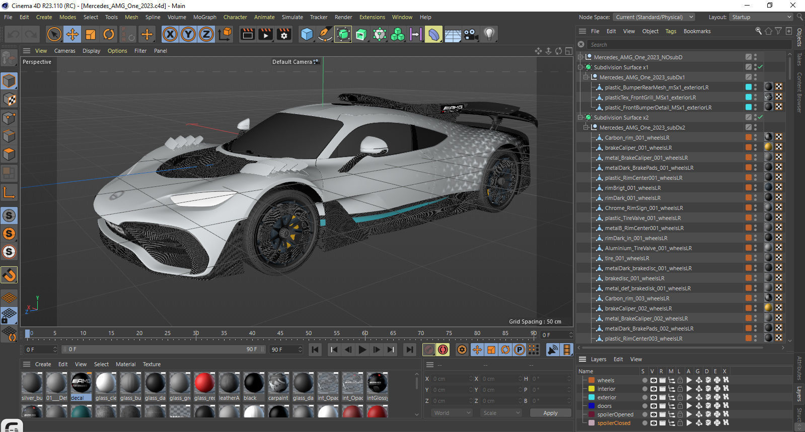Expand Mercedes_AMG_One_2023_NOsubD tree node

click(580, 57)
